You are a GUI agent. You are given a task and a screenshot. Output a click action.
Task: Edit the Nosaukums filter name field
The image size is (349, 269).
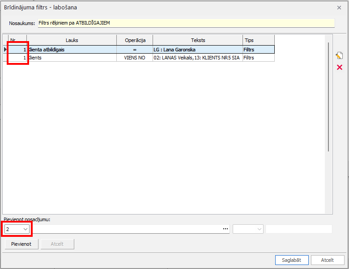(186, 23)
